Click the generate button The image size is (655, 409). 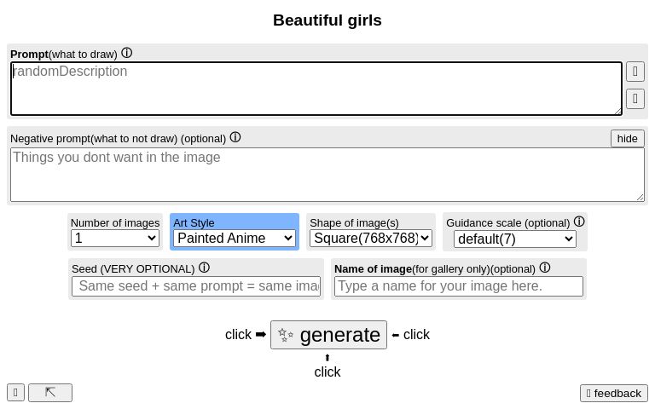[328, 335]
